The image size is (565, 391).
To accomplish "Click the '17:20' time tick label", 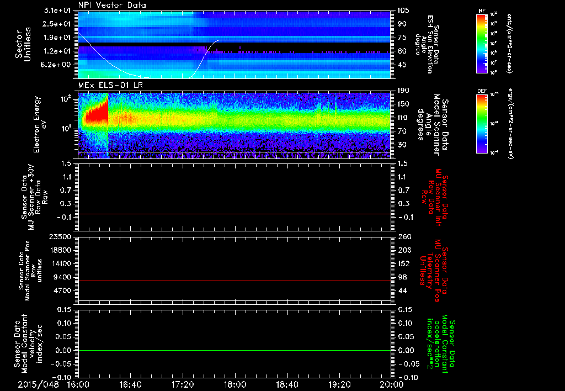I will click(x=183, y=384).
